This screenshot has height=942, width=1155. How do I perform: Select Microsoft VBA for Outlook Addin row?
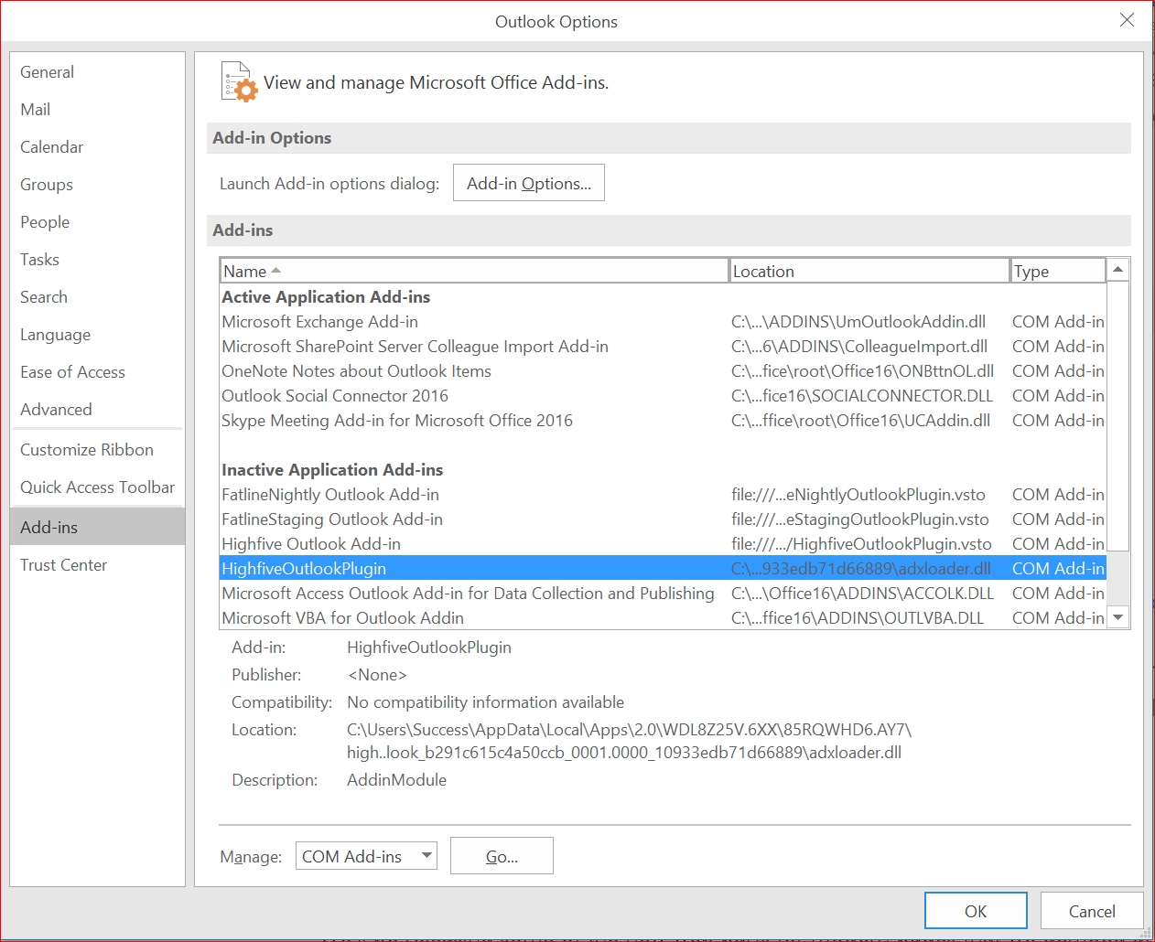point(663,618)
